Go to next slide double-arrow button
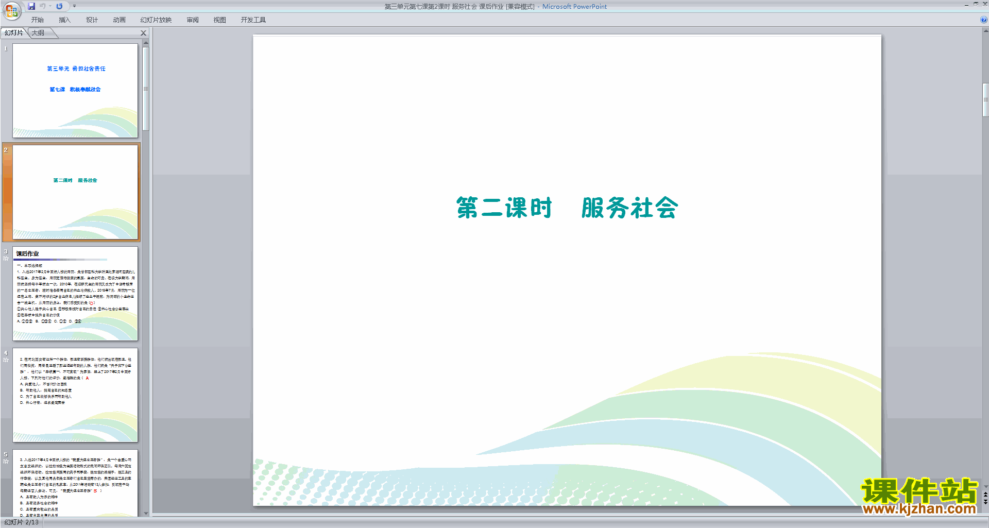This screenshot has height=528, width=989. tap(985, 502)
